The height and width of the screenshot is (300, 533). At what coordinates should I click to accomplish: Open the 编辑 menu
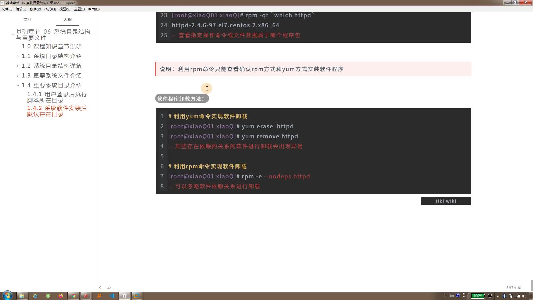[21, 9]
